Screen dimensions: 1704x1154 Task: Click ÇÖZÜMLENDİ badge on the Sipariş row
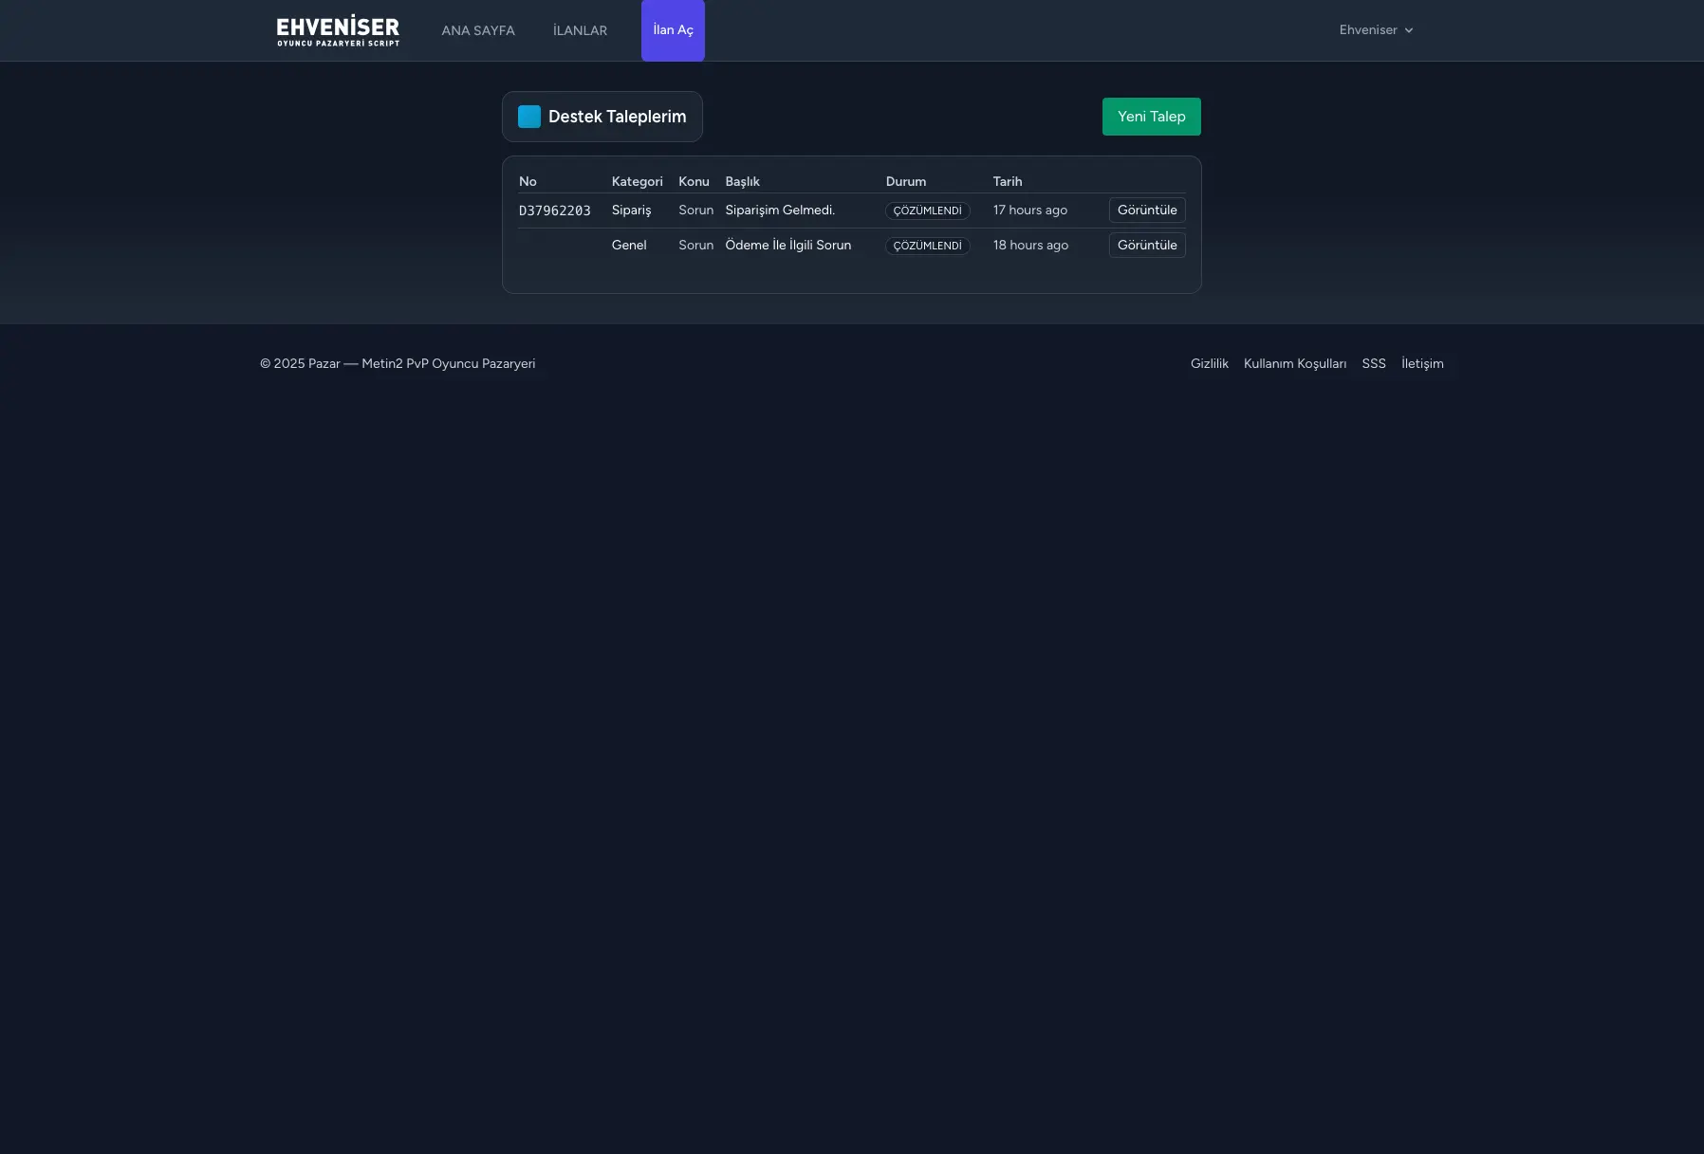927,211
